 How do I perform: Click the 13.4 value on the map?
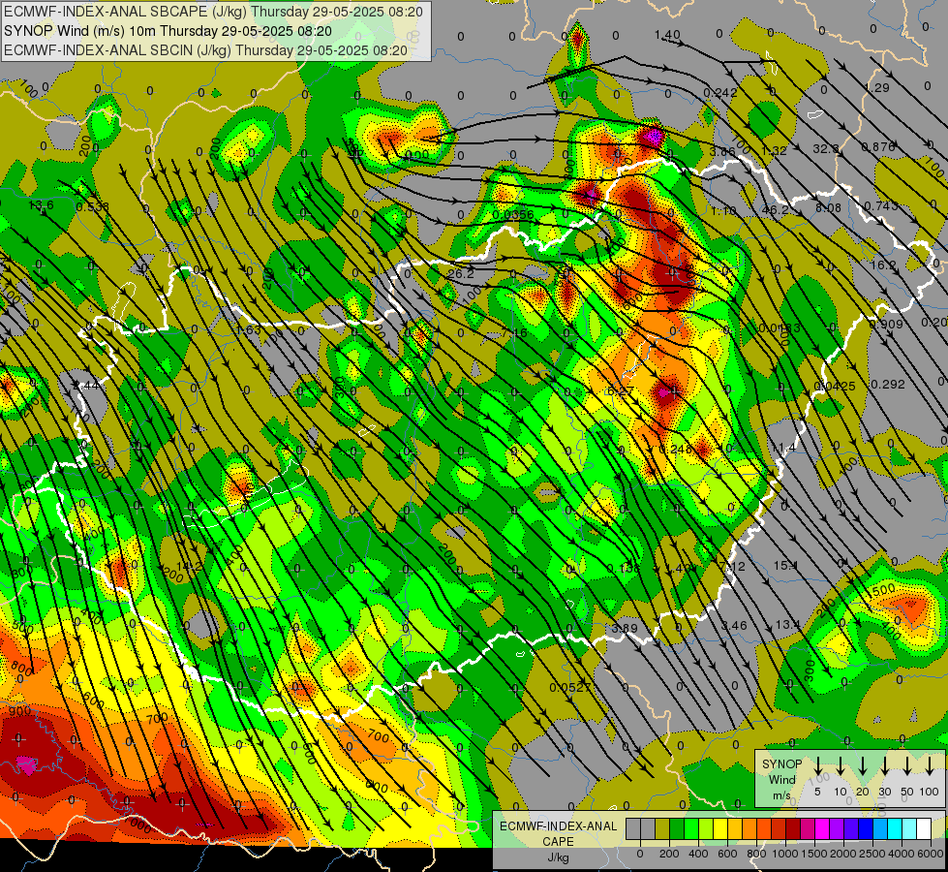click(x=788, y=625)
